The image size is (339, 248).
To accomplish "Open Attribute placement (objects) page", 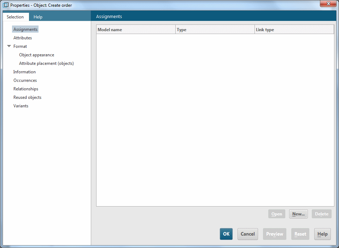I will coord(46,63).
